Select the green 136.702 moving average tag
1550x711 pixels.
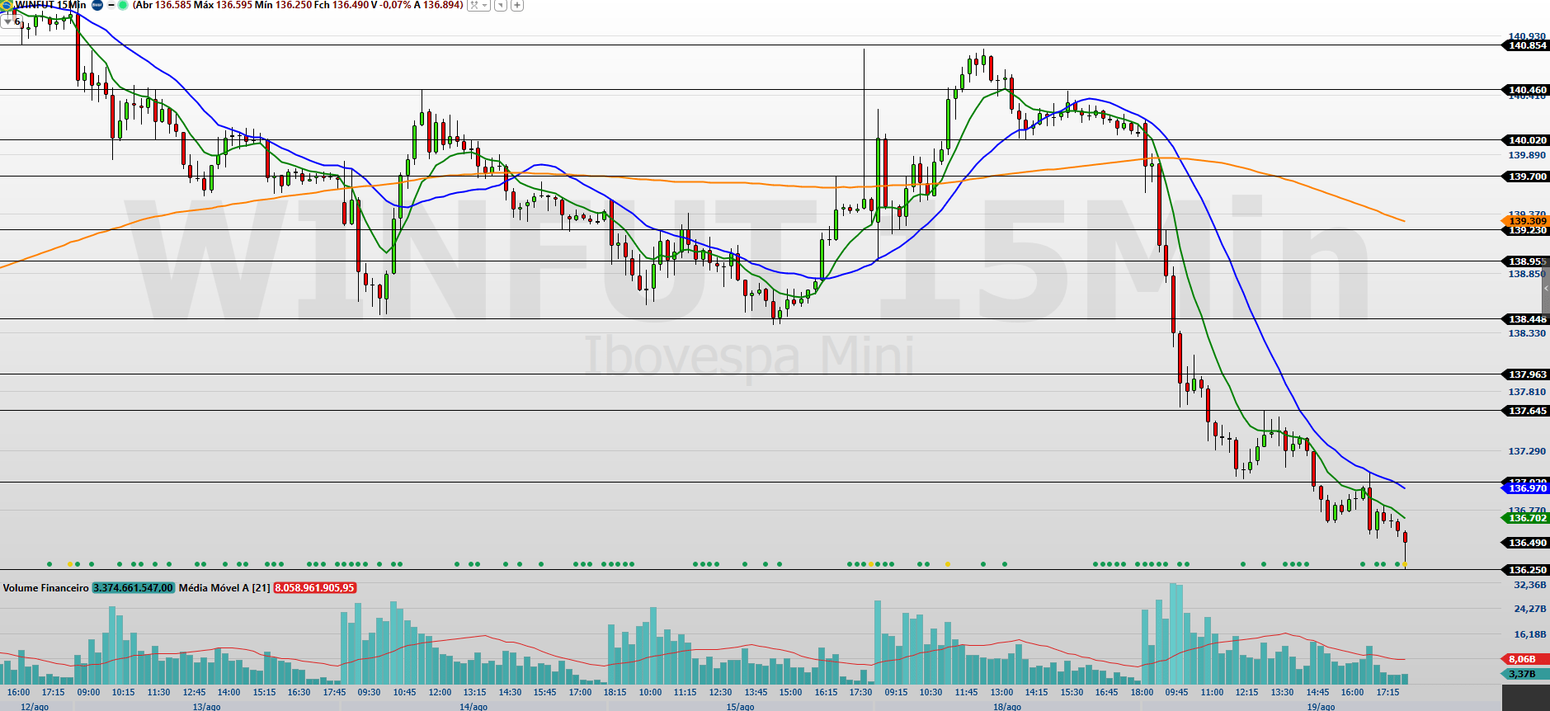point(1525,518)
